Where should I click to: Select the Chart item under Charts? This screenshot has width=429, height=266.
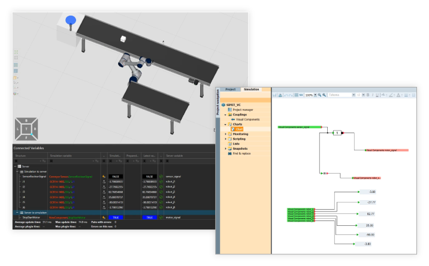[x=239, y=129]
